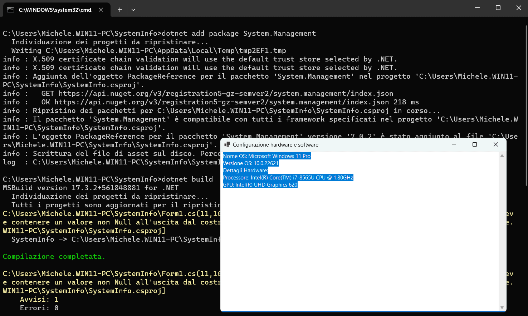
Task: Close the cmd.exe tab
Action: click(101, 10)
